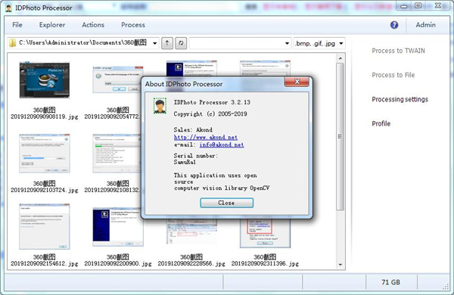Click the 71 GB status bar entry
The image size is (454, 295).
click(391, 282)
